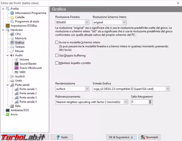Check Mantieni Aspetto corretto

click(57, 63)
